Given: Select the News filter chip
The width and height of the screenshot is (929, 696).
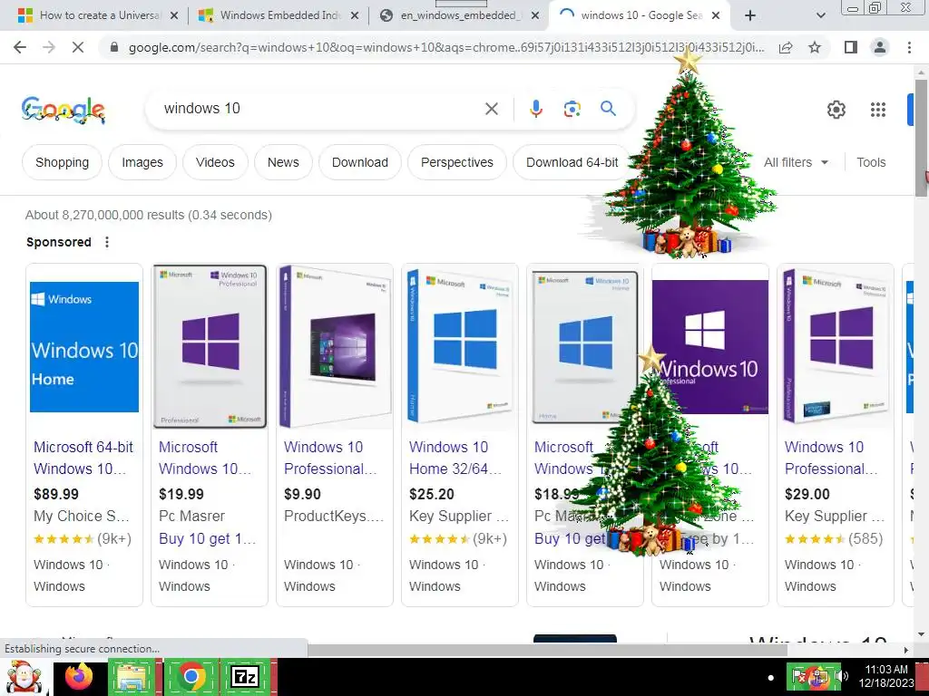Looking at the screenshot, I should coord(283,162).
